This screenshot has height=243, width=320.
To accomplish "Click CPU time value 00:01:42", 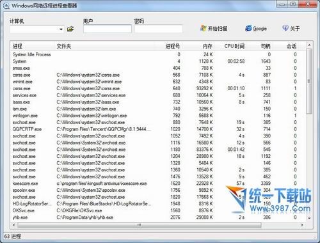I will 236,150.
